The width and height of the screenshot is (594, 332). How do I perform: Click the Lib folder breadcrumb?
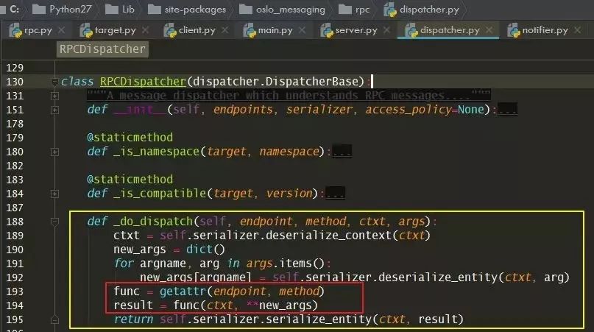[x=120, y=9]
